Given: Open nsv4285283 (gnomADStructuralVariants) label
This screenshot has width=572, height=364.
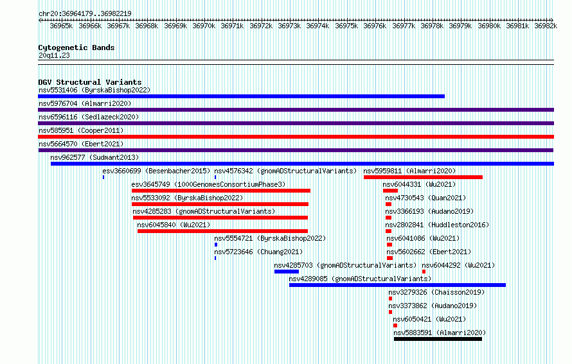Looking at the screenshot, I should [204, 211].
